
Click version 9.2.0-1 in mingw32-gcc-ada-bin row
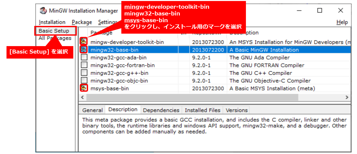201,58
